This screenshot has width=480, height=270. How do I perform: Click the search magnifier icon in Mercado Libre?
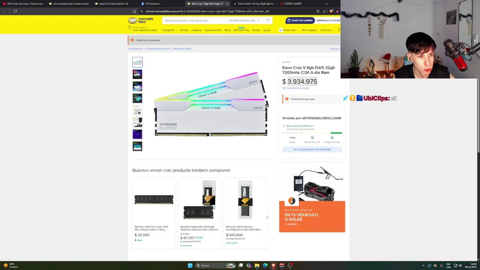(x=268, y=20)
